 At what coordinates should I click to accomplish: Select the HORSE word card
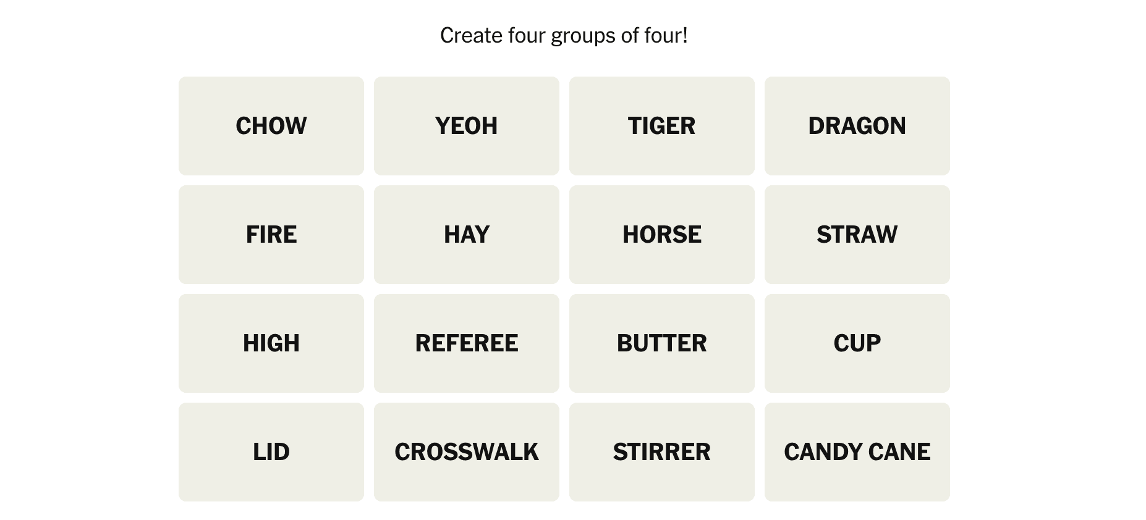pos(661,235)
